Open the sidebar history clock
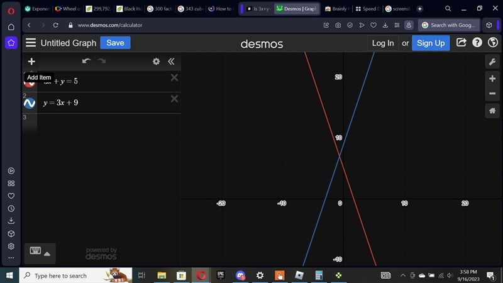Image resolution: width=503 pixels, height=283 pixels. (11, 209)
